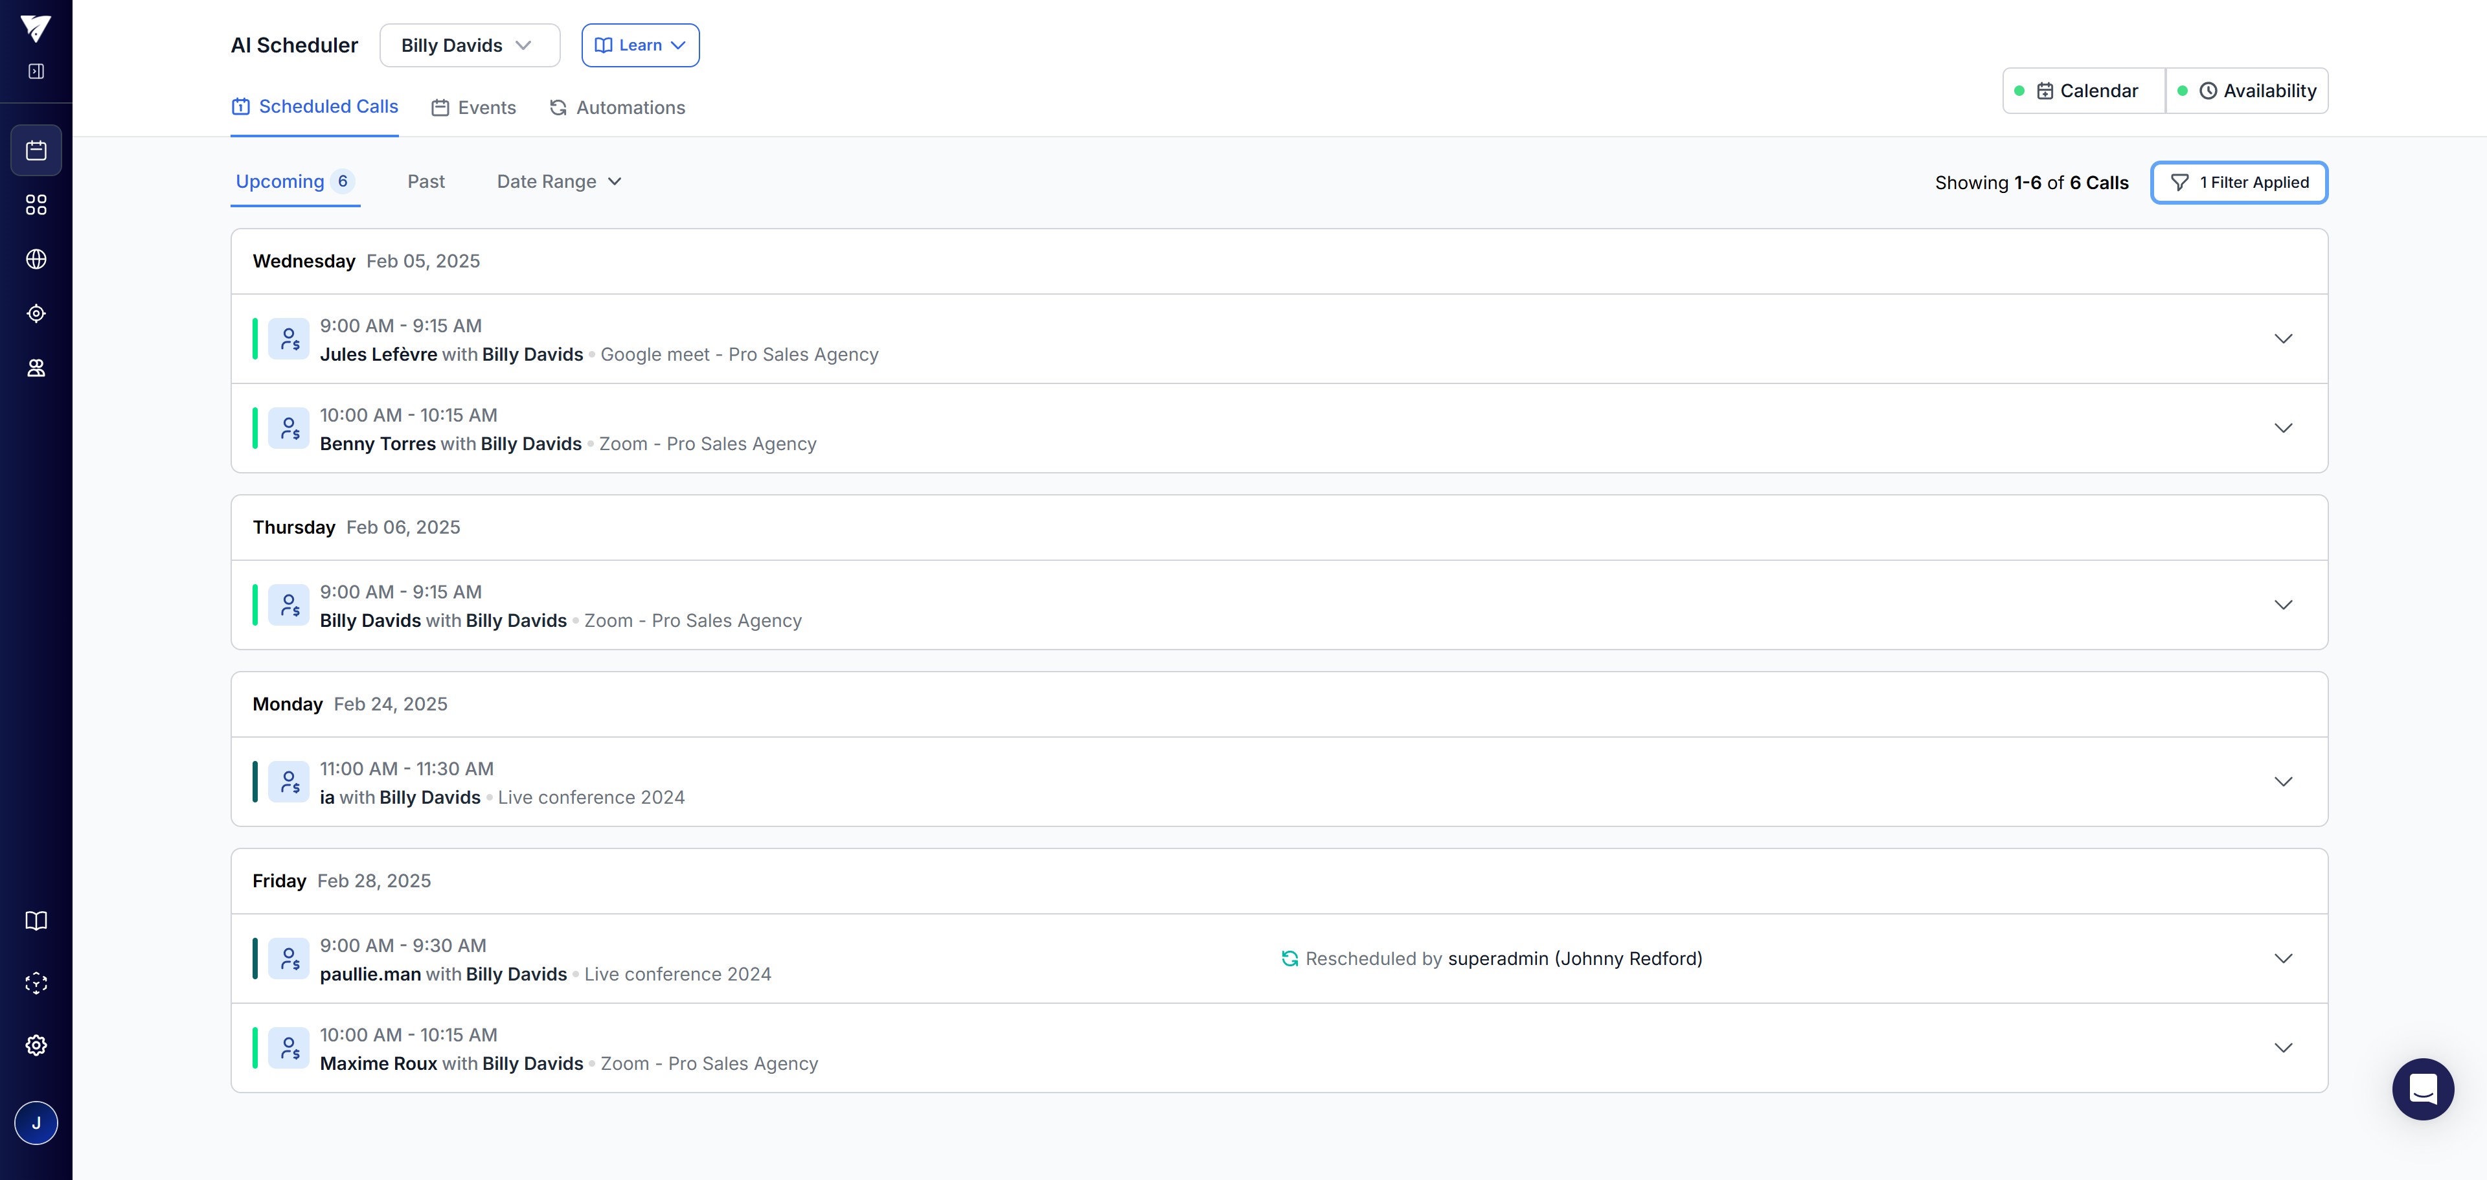
Task: Open the chat support bubble icon
Action: 2422,1089
